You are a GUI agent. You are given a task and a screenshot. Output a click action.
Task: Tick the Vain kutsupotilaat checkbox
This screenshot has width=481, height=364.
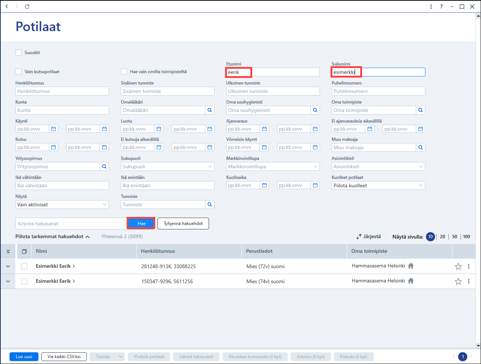(19, 72)
